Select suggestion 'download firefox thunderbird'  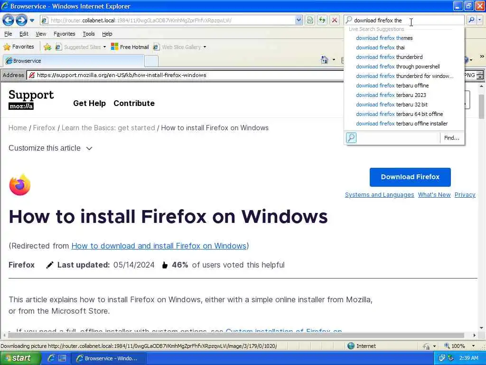(x=389, y=57)
